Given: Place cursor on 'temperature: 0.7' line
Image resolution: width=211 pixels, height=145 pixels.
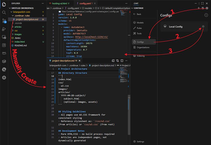Looking at the screenshot, I should 76,50.
